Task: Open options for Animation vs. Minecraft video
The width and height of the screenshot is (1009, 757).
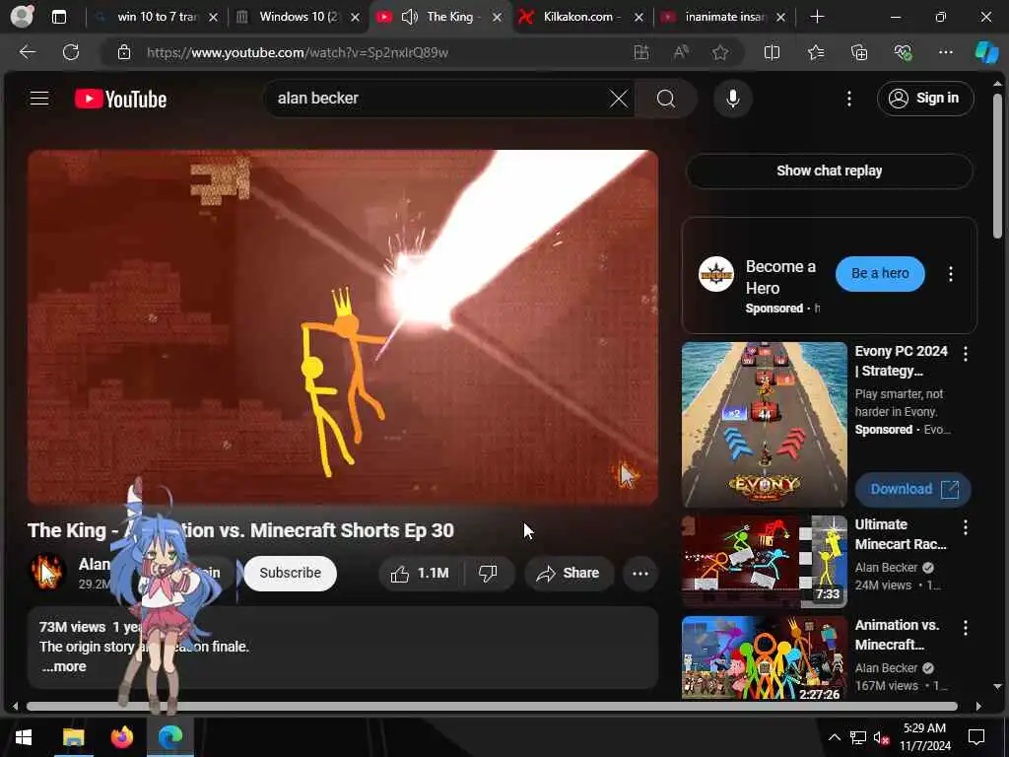Action: click(966, 628)
